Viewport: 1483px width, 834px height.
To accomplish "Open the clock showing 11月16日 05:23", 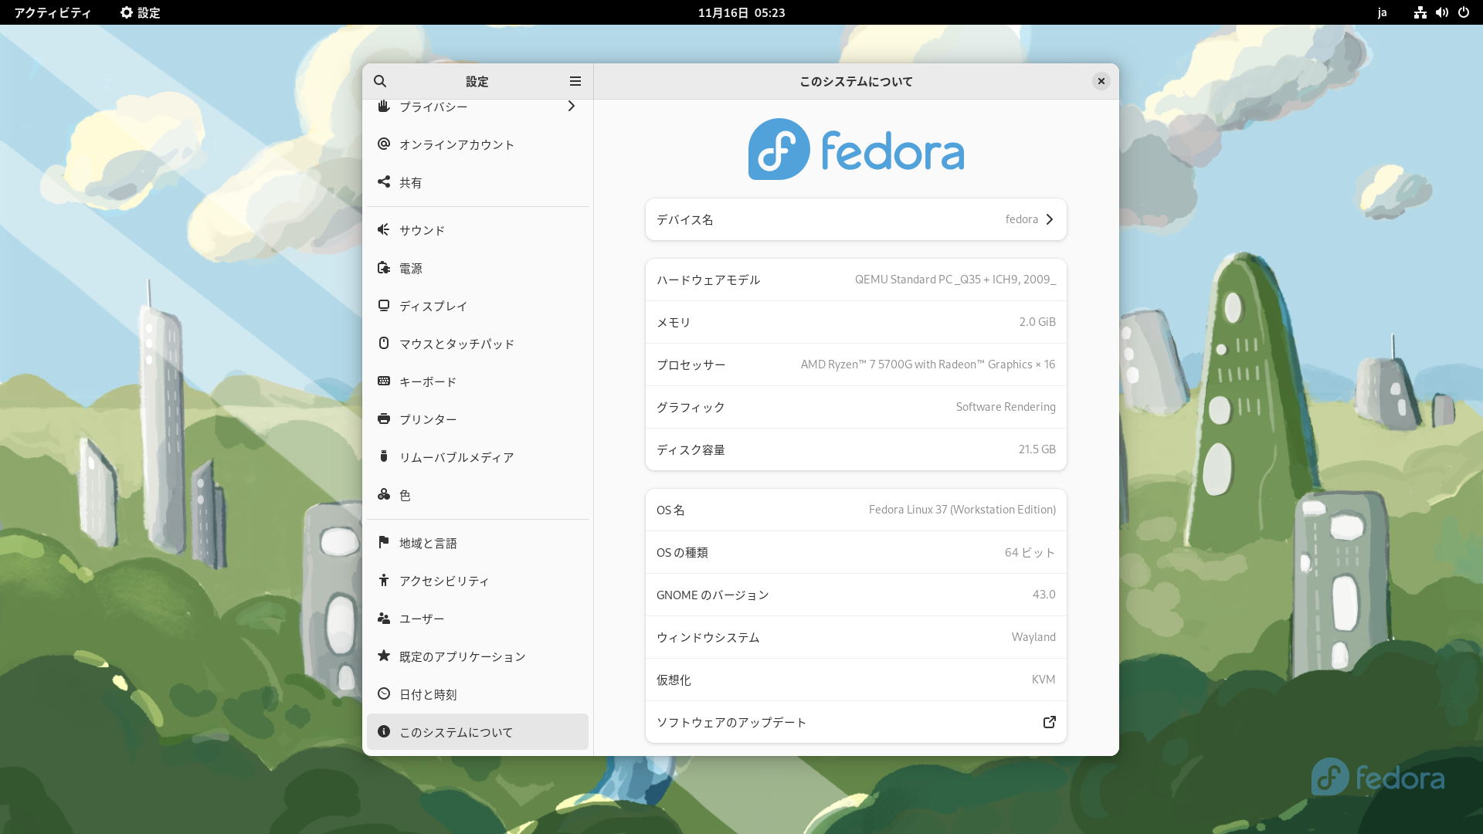I will click(741, 12).
